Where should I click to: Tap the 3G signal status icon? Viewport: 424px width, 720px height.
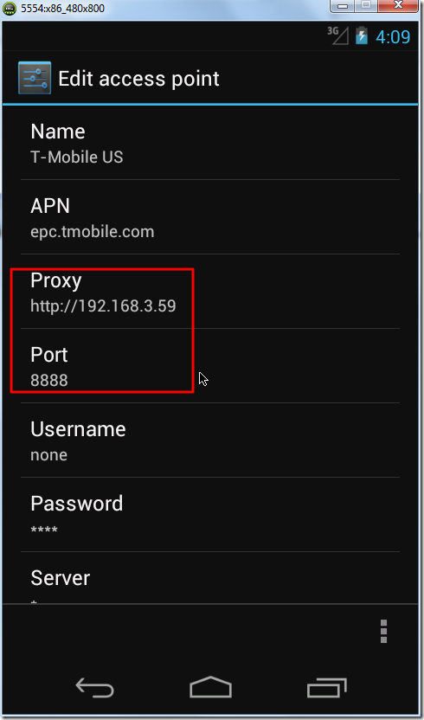pos(338,35)
